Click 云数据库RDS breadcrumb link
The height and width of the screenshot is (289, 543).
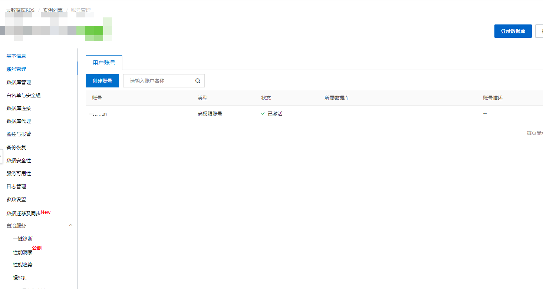coord(20,10)
